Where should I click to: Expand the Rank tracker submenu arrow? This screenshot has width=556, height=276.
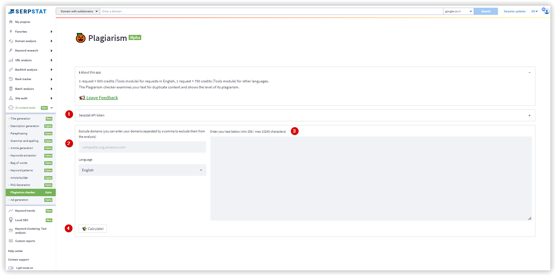(51, 79)
